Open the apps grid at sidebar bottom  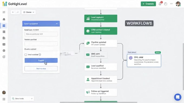pyautogui.click(x=4, y=99)
